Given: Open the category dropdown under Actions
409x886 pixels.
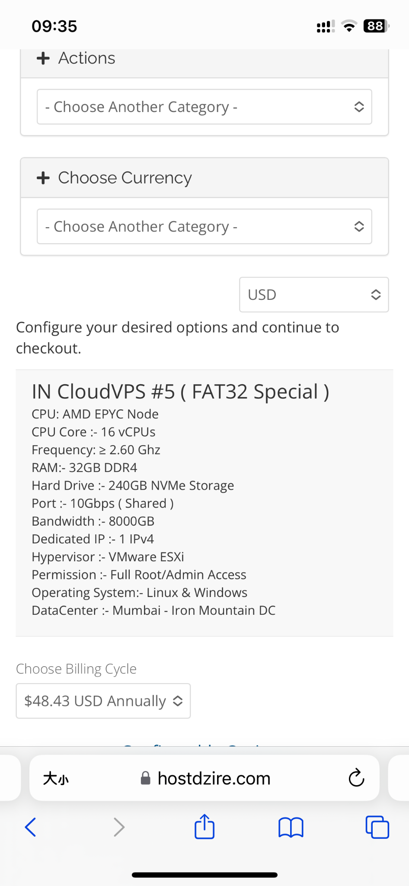Looking at the screenshot, I should (x=204, y=107).
